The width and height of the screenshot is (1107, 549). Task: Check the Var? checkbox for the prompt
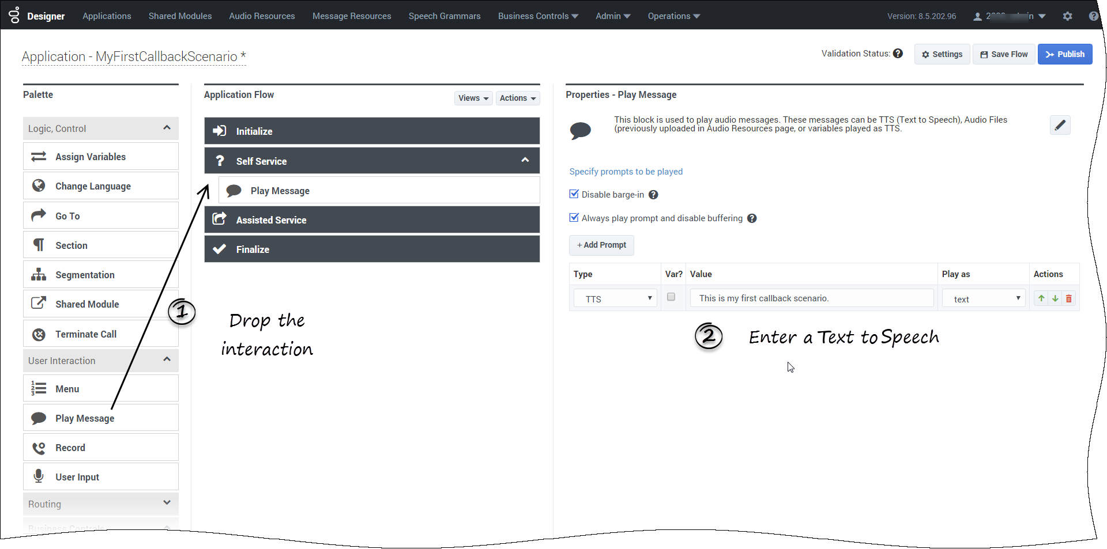point(671,297)
